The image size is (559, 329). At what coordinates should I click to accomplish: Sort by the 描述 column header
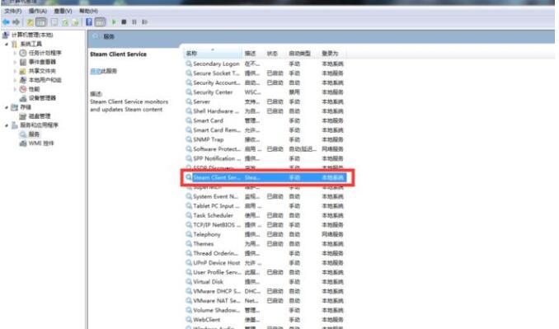pos(253,54)
